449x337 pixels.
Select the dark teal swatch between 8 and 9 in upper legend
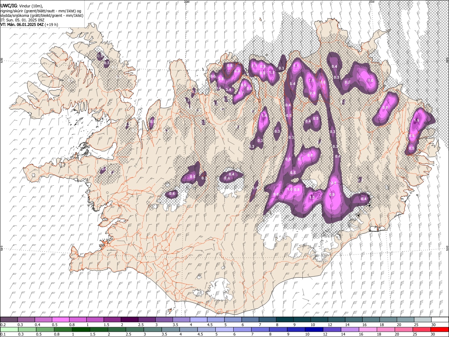[284, 320]
